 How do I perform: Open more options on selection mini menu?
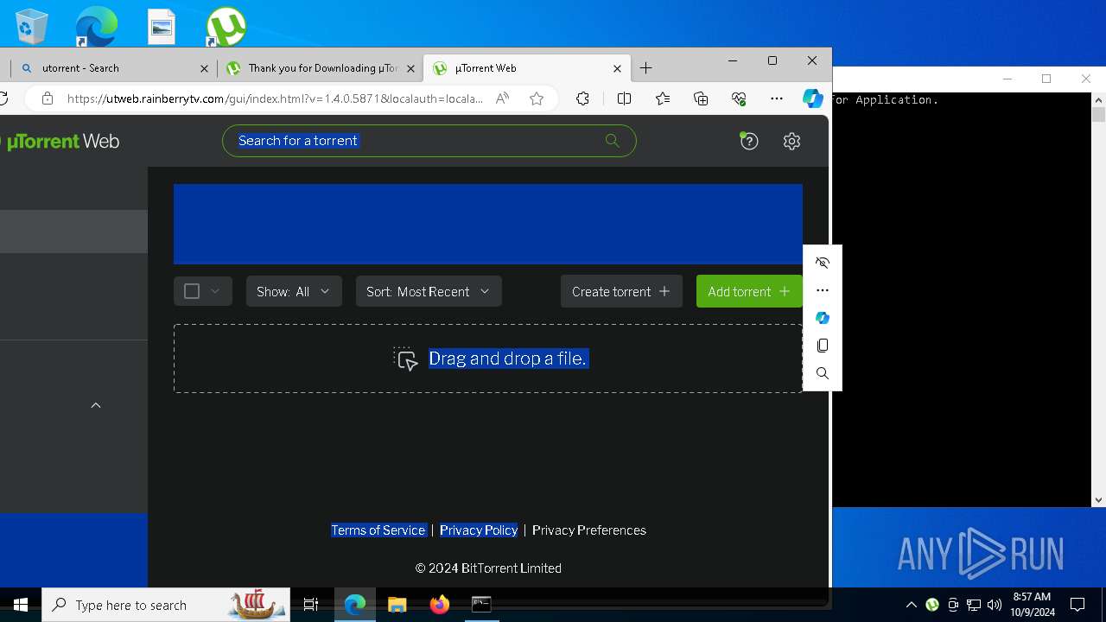coord(823,290)
